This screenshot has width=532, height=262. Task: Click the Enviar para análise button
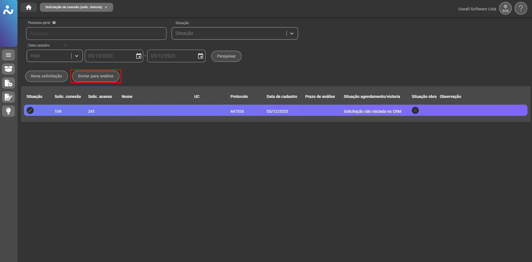point(96,76)
